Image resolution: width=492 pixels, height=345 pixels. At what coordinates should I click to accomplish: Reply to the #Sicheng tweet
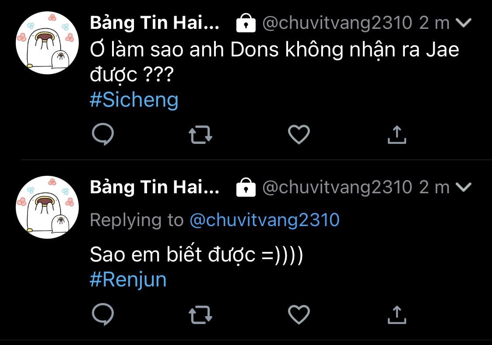tap(103, 135)
